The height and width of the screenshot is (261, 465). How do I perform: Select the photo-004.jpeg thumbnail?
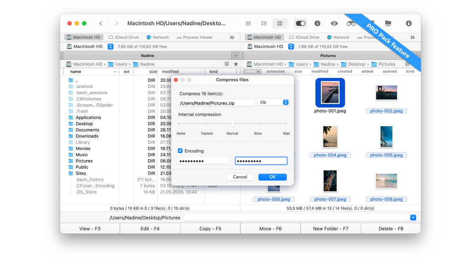coord(330,136)
